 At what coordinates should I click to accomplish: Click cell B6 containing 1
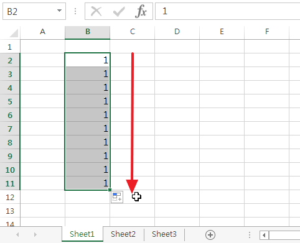click(88, 115)
